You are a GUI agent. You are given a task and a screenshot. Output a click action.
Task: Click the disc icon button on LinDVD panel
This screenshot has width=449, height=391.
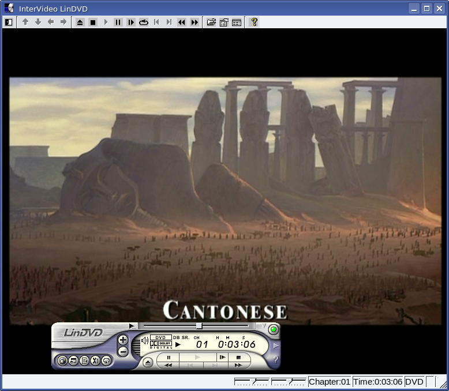62,360
